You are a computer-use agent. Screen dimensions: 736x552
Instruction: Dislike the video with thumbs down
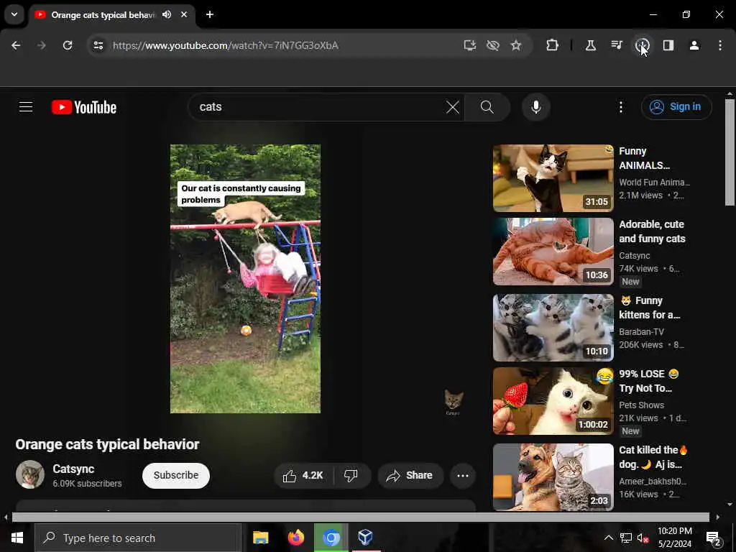point(351,476)
